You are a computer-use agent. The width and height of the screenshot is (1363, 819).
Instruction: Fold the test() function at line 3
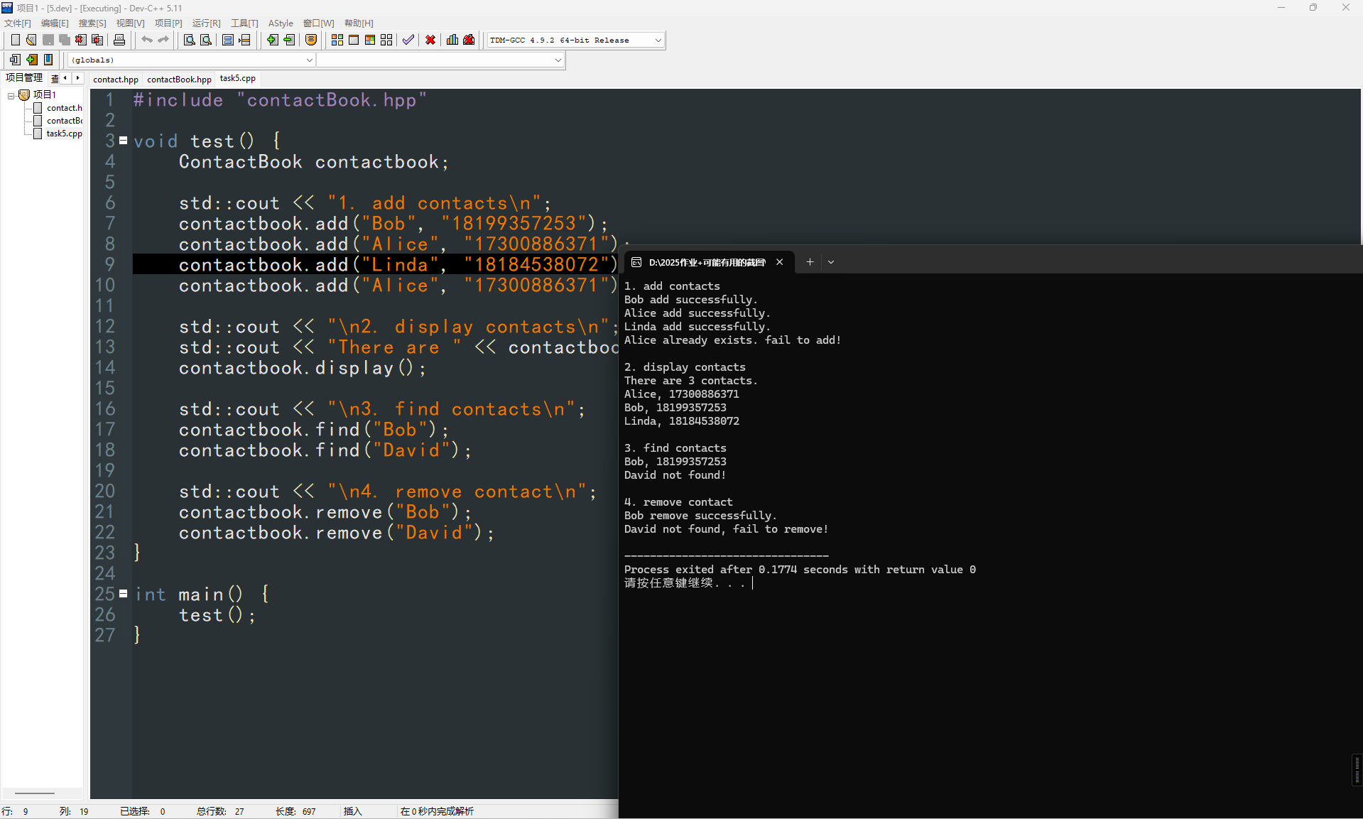tap(124, 141)
